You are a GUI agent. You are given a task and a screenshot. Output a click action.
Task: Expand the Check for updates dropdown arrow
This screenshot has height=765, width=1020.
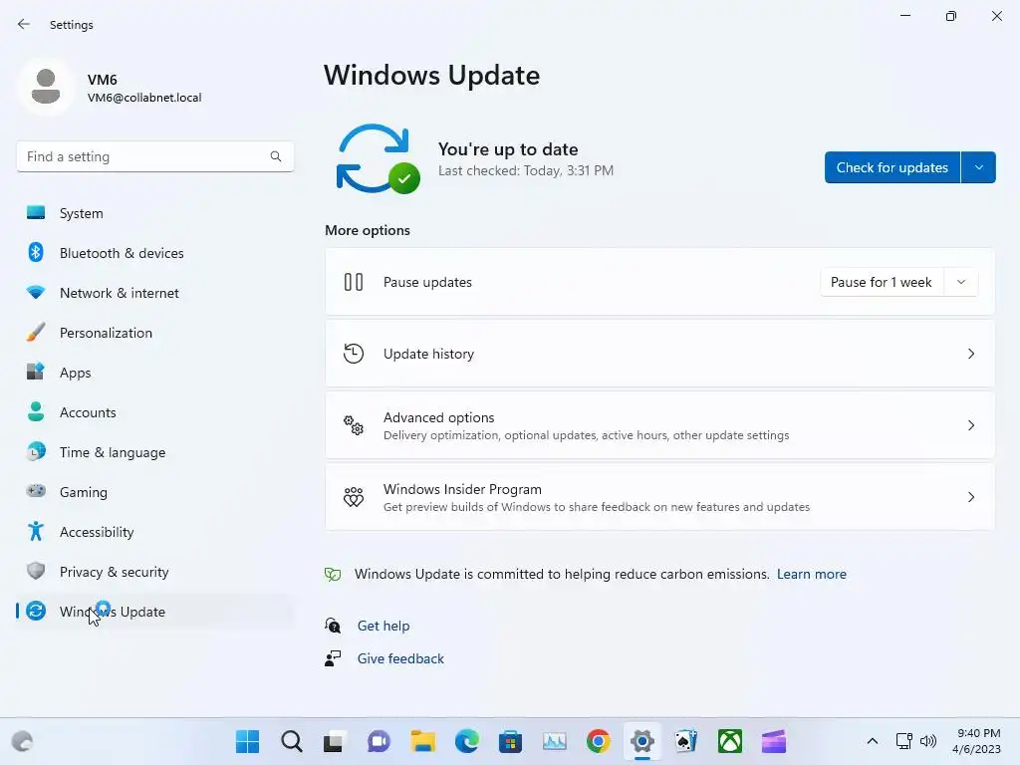point(978,167)
